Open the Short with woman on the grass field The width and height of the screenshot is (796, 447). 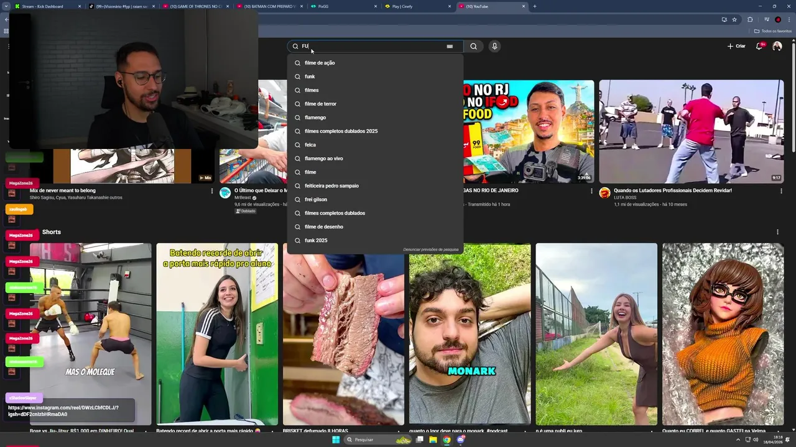(x=596, y=334)
